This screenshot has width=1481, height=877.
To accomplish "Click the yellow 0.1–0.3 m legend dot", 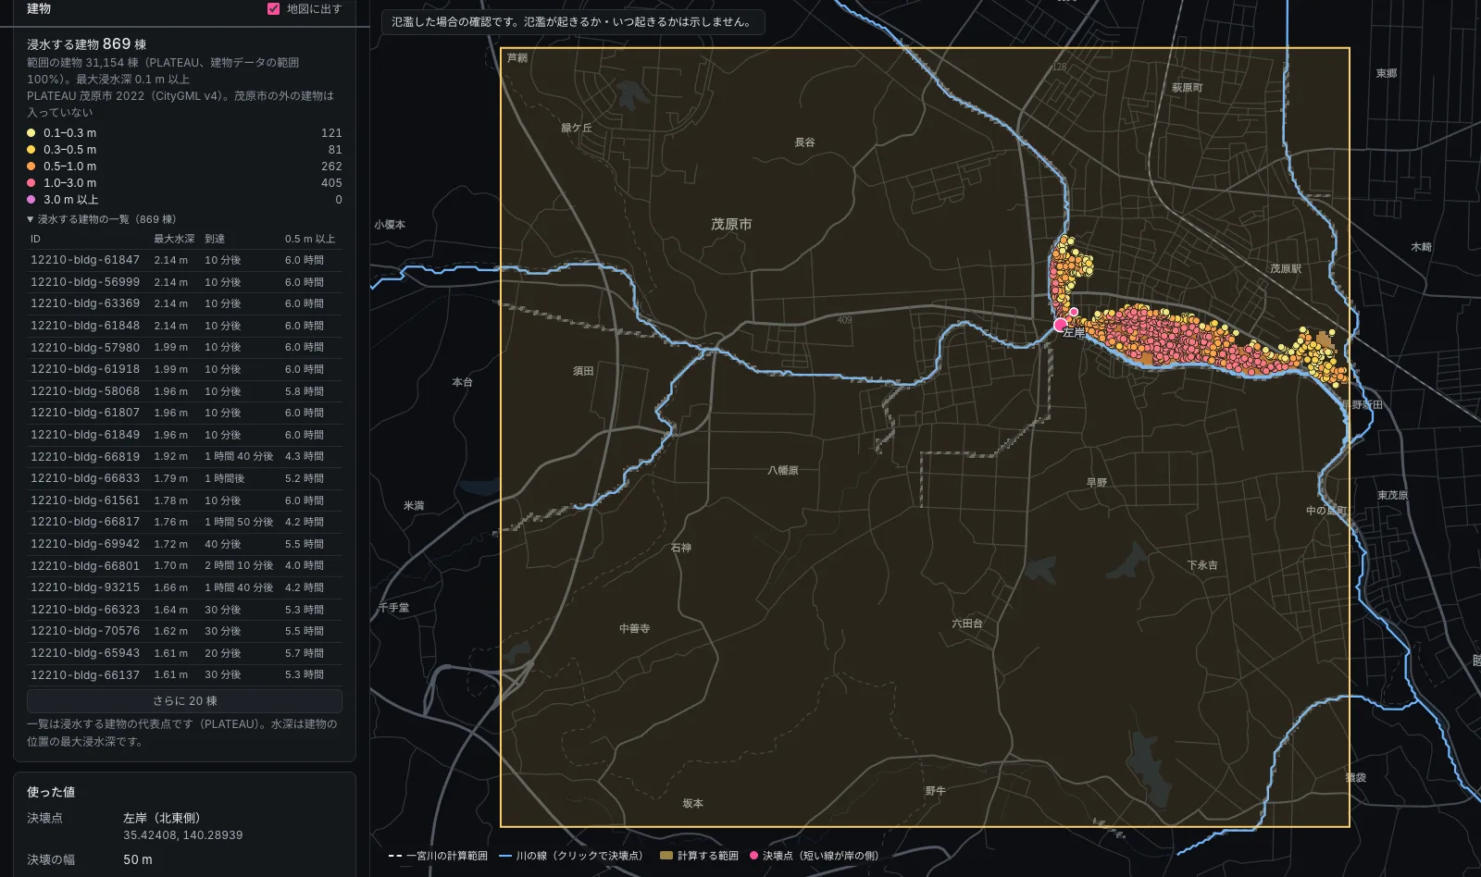I will (31, 133).
